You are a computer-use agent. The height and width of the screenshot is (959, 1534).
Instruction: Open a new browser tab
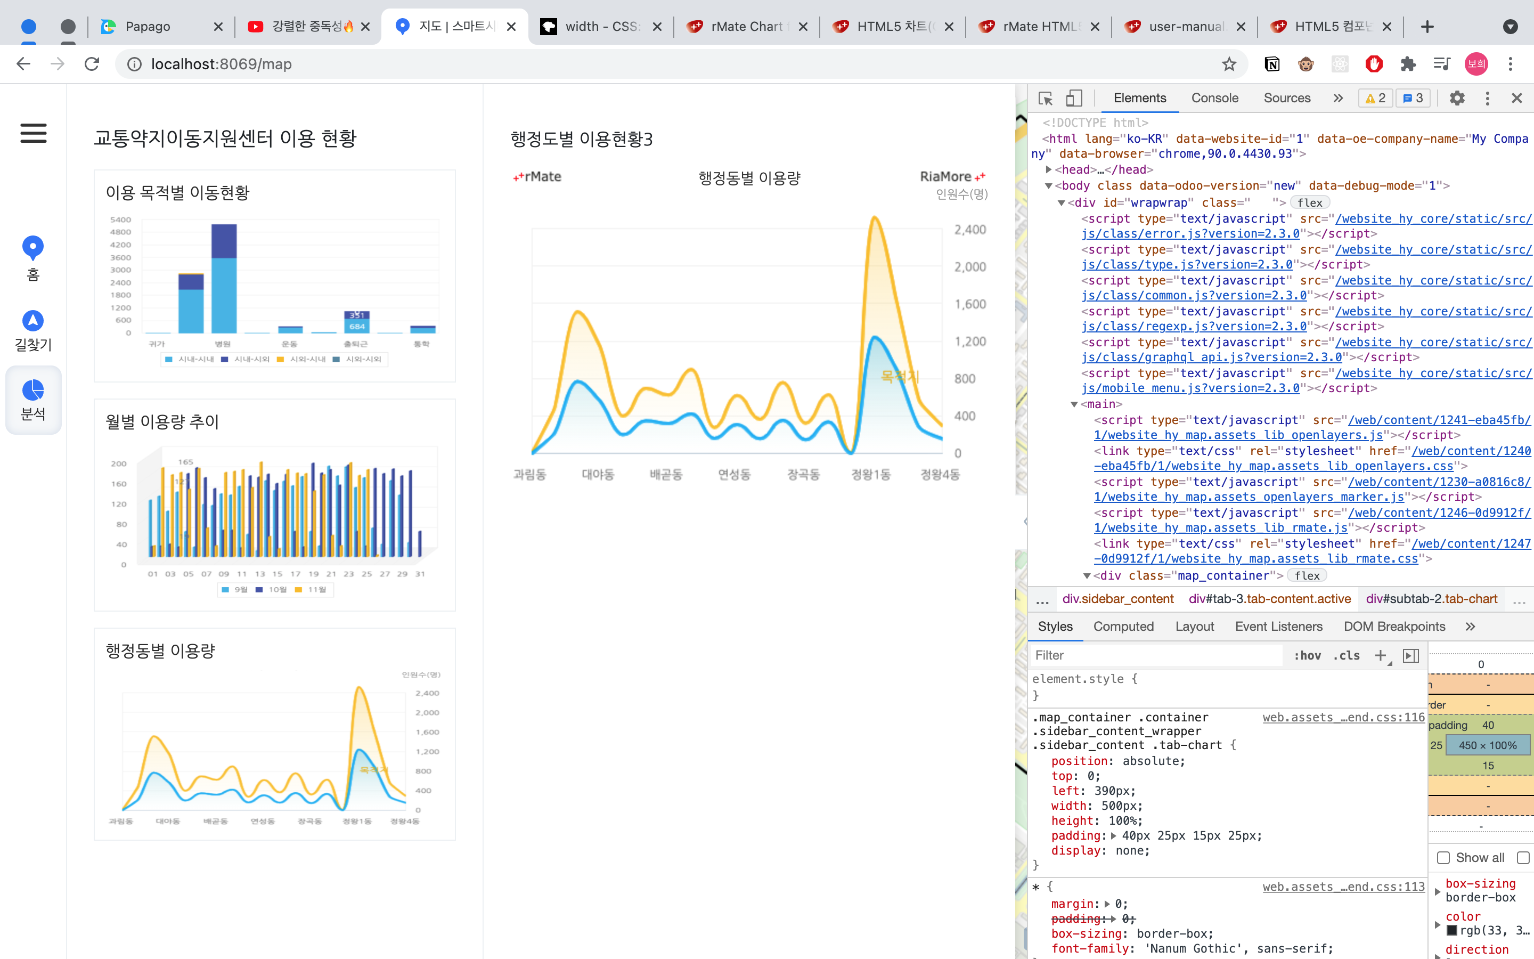click(x=1427, y=27)
